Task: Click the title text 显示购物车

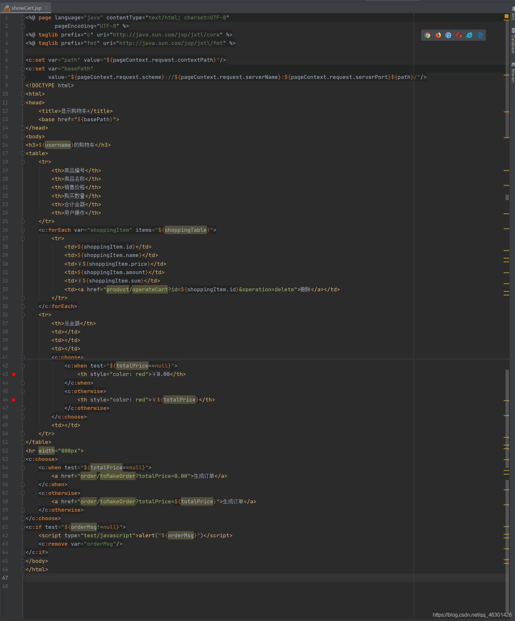Action: click(74, 111)
